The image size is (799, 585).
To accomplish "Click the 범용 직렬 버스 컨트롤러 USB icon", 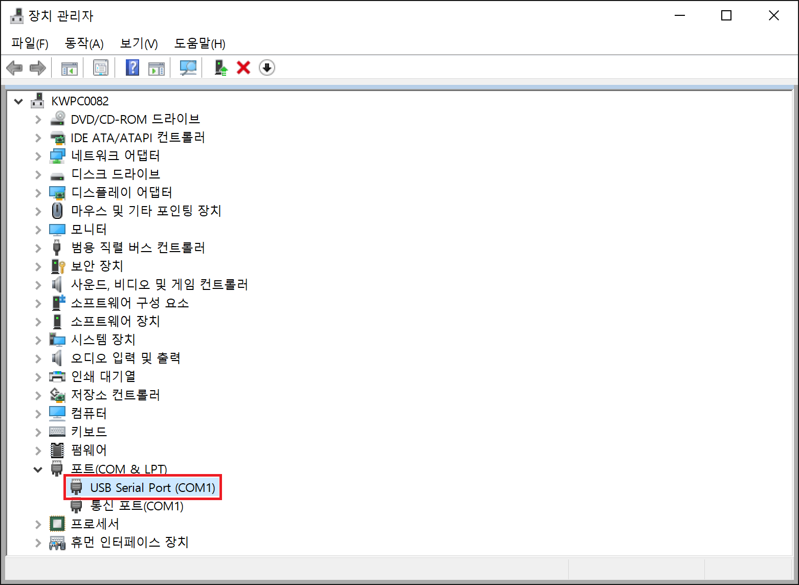I will click(57, 247).
